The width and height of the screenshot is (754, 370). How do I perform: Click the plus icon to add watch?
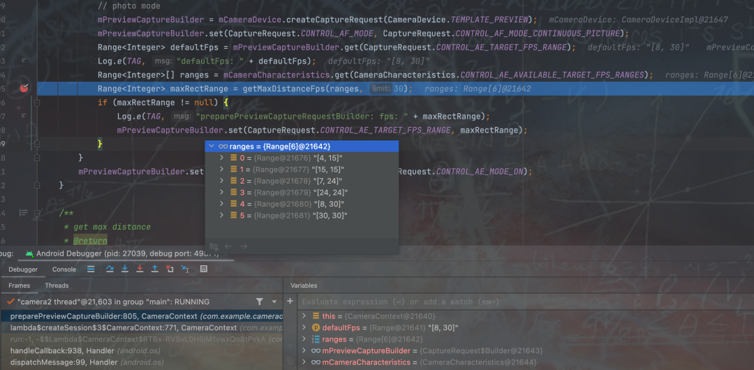[x=290, y=302]
